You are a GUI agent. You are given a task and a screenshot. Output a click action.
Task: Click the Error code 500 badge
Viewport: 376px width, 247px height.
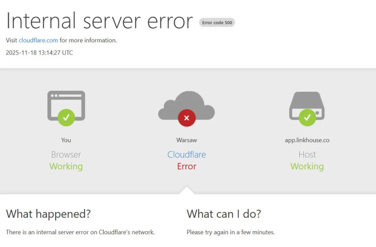tap(217, 22)
